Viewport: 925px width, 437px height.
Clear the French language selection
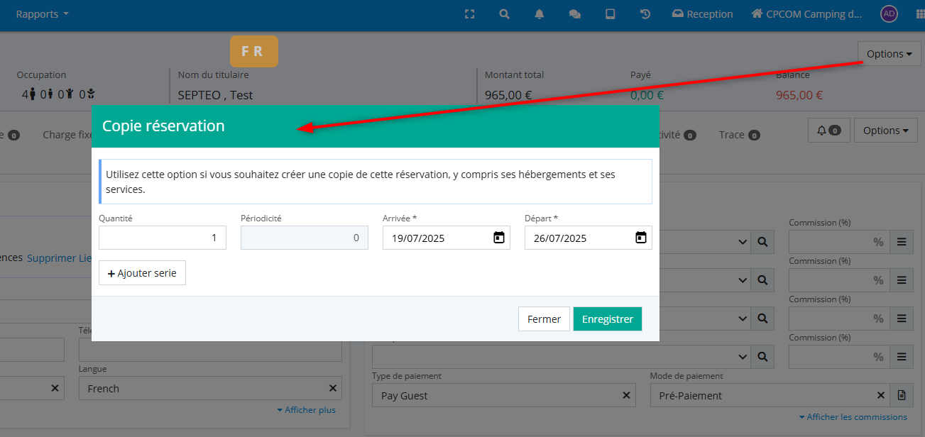tap(332, 388)
